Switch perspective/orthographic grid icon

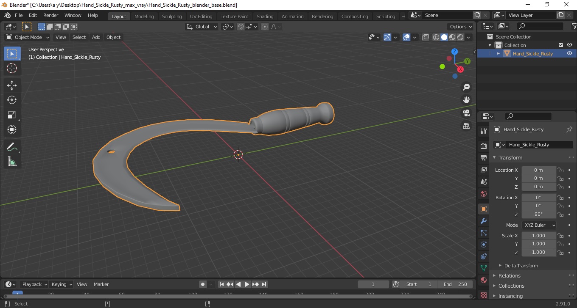point(466,126)
